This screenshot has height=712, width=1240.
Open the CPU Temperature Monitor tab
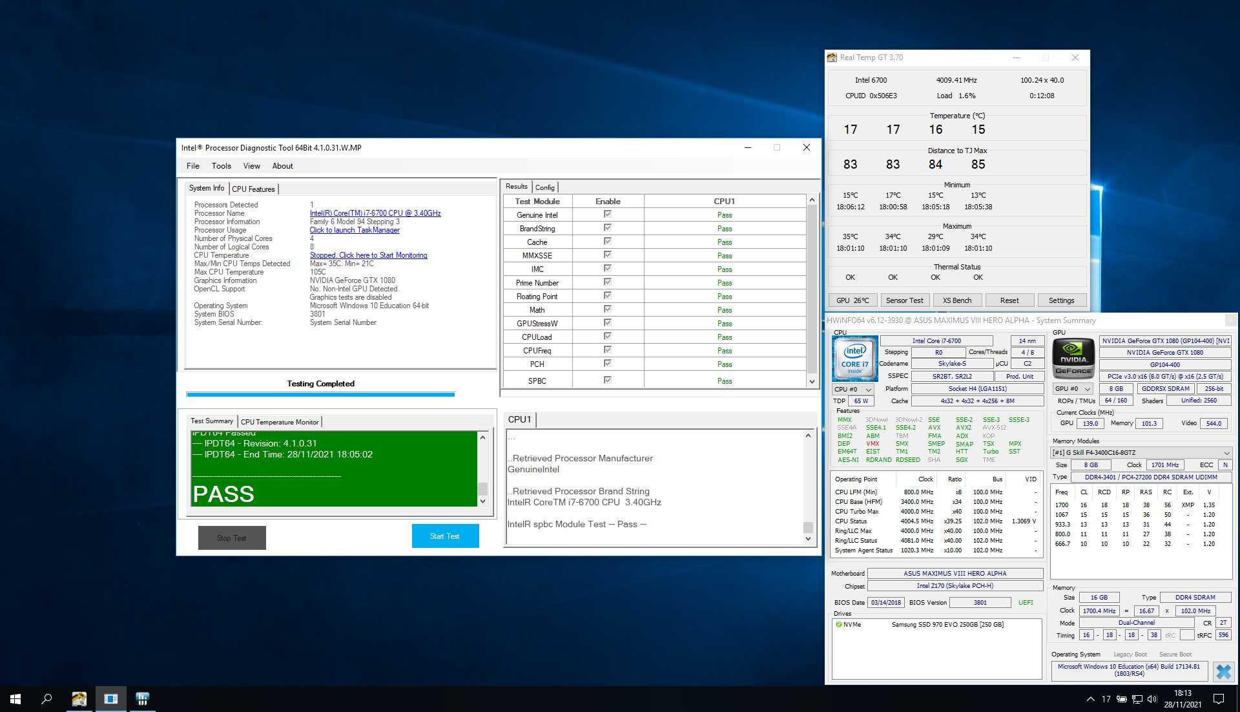click(280, 422)
